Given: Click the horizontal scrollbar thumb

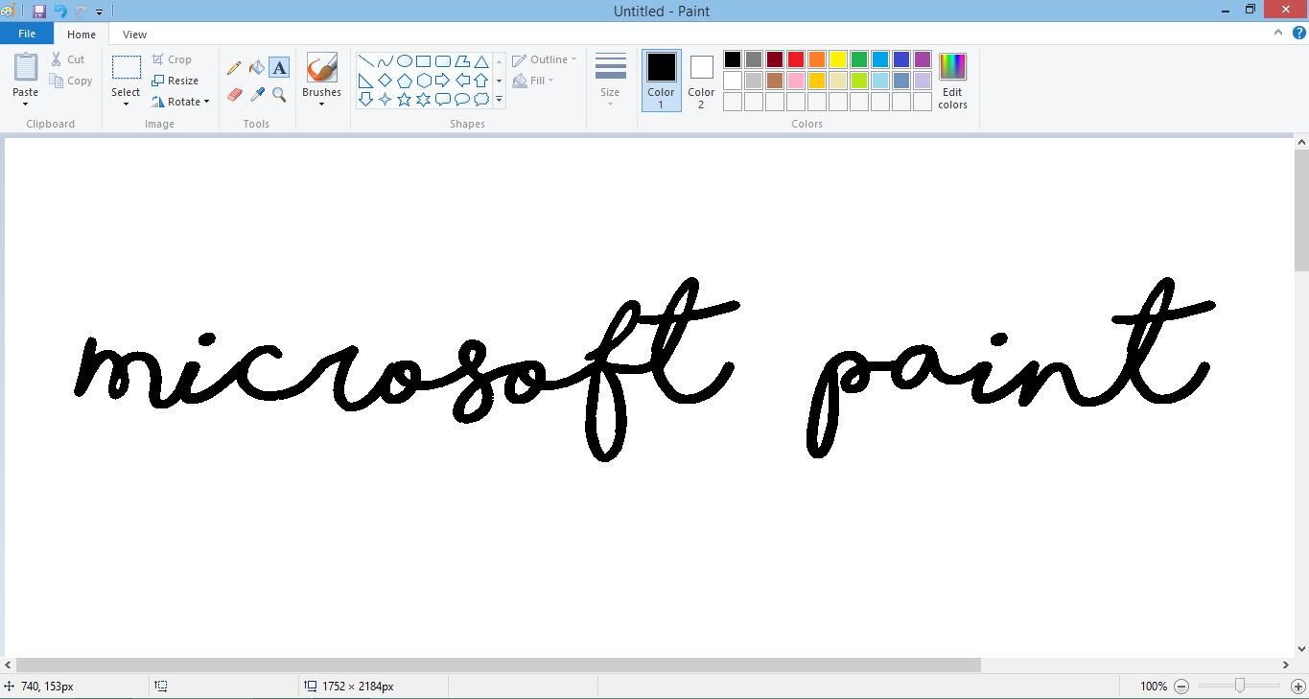Looking at the screenshot, I should (498, 664).
